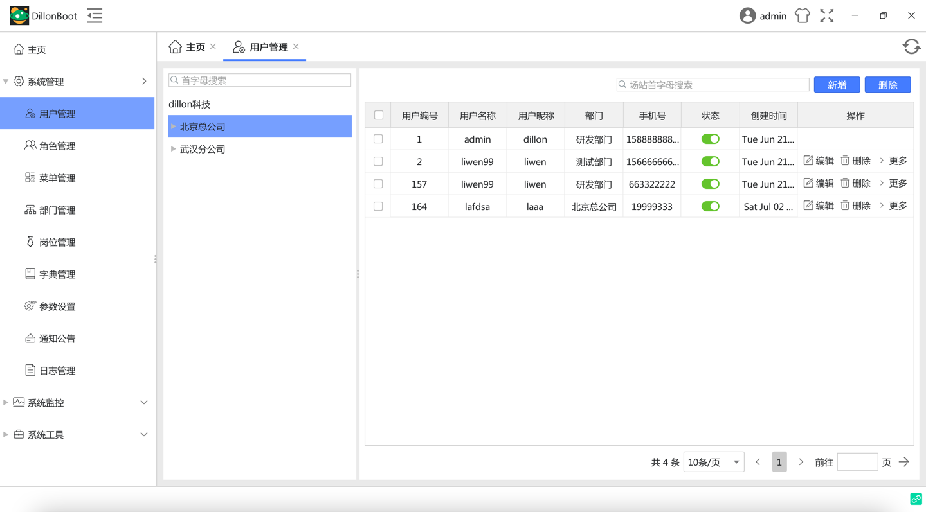Click delete trash icon for user 2
Viewport: 926px width, 512px height.
click(x=845, y=161)
